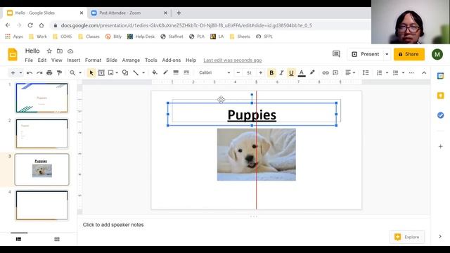
Task: Open the Calibri font dropdown
Action: click(x=214, y=72)
